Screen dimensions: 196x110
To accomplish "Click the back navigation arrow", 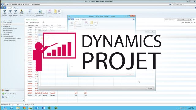I will pyautogui.click(x=2, y=5).
